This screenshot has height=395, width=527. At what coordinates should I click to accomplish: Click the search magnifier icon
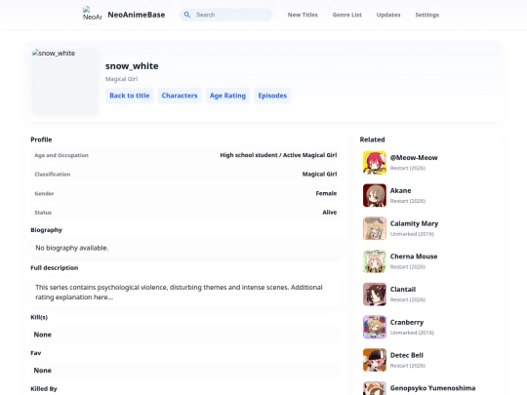(187, 15)
